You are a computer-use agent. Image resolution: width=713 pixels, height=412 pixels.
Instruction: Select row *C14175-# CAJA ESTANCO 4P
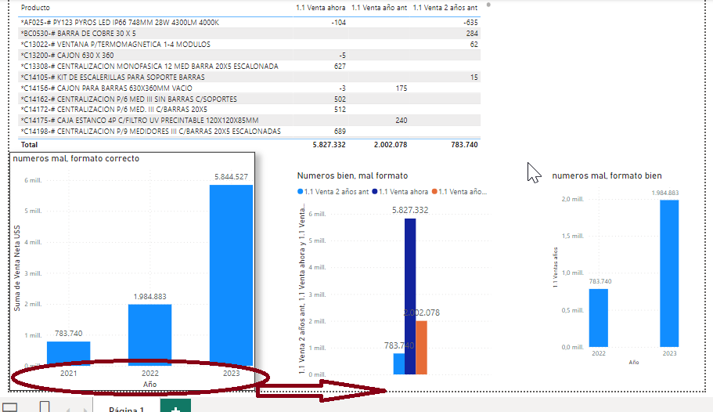point(249,120)
